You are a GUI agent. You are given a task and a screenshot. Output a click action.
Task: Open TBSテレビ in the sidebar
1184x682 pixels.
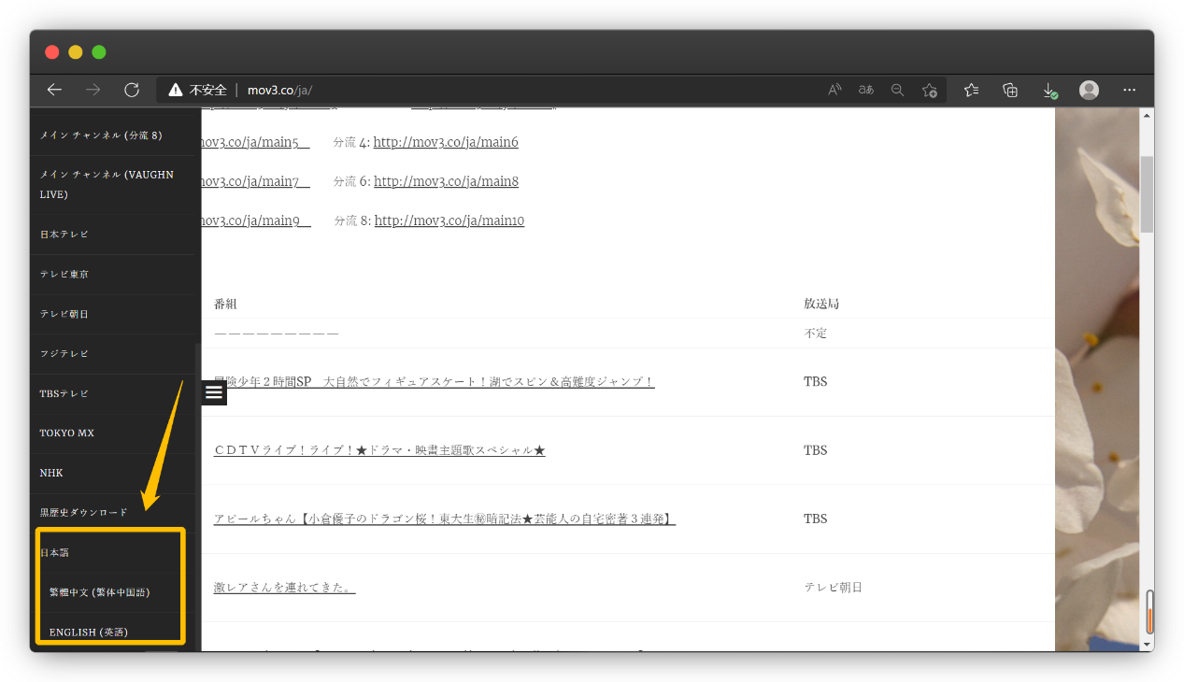coord(64,393)
